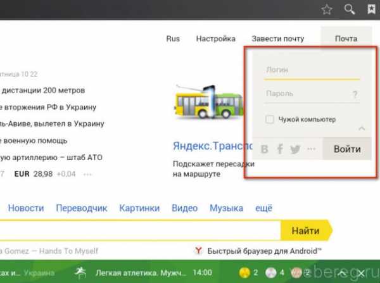Open news 'артиллерию – штаб АТО'
The height and width of the screenshot is (283, 380).
[x=51, y=158]
